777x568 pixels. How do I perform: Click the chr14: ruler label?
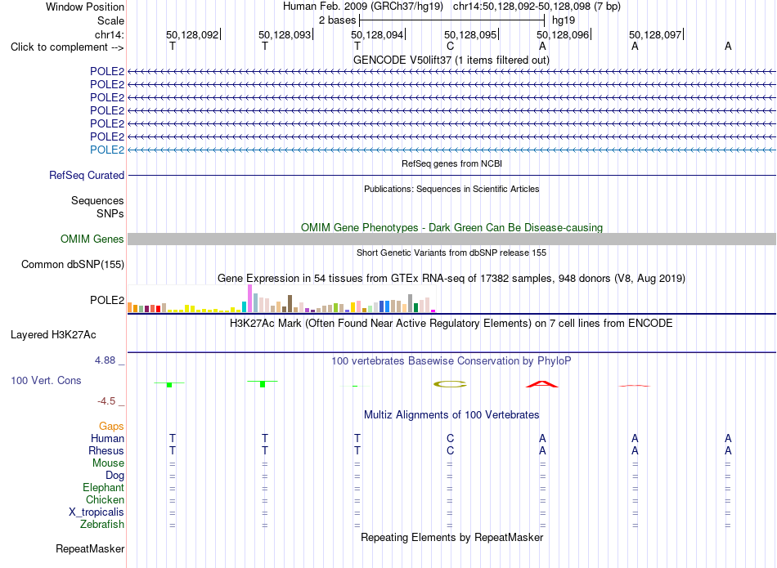point(110,34)
